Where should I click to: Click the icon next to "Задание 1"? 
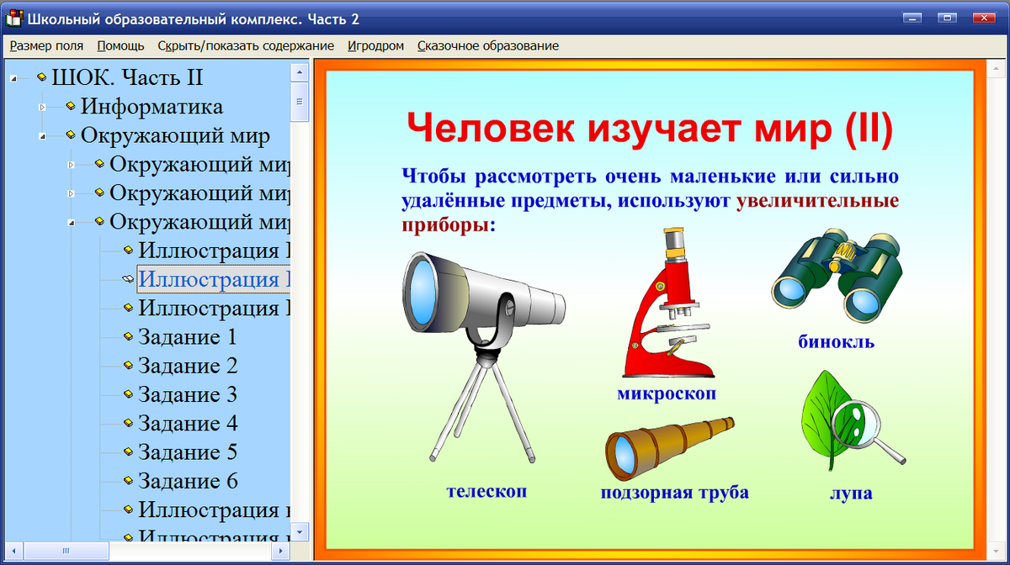[x=126, y=337]
